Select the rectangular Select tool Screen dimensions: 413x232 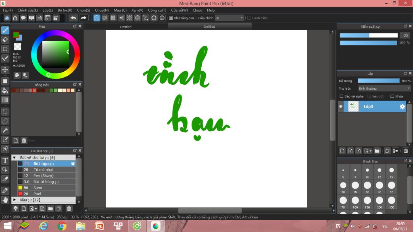5,112
